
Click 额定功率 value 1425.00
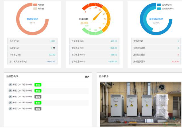pos(113,48)
